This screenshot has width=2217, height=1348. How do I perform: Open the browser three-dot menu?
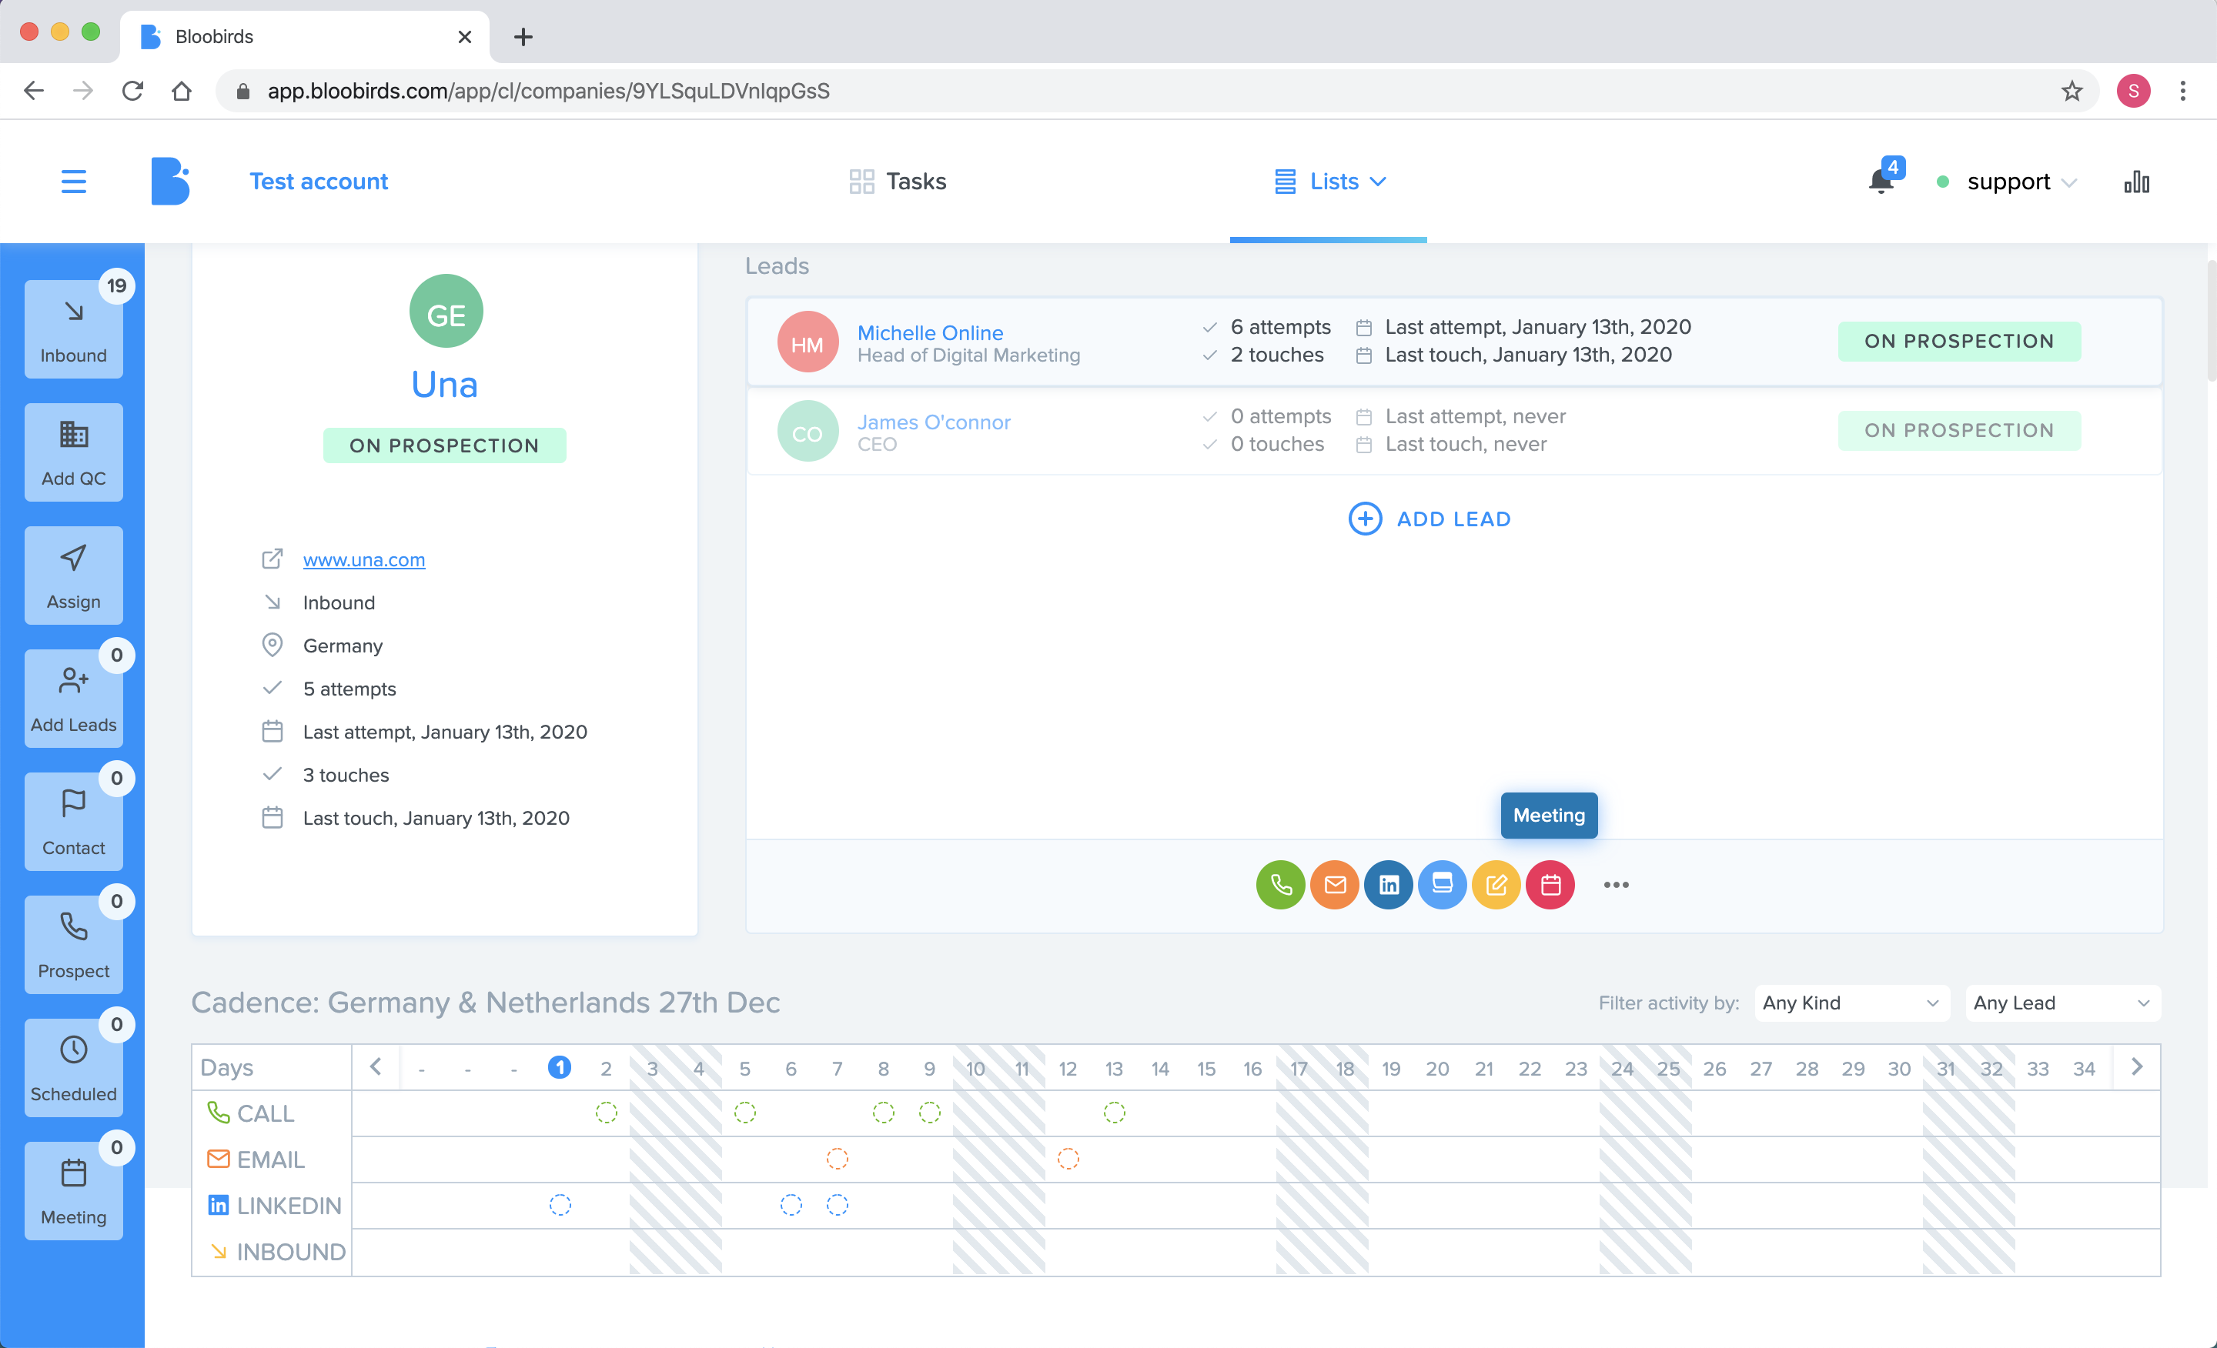tap(2182, 91)
